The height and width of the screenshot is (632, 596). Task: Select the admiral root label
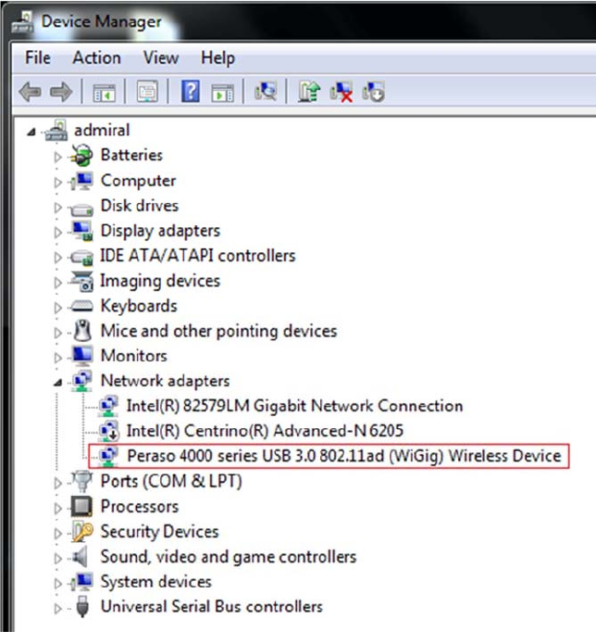tap(102, 130)
